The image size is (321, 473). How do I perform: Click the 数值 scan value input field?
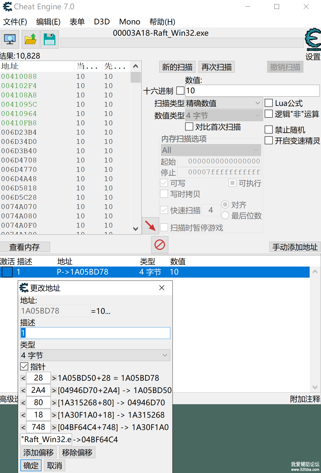[252, 91]
